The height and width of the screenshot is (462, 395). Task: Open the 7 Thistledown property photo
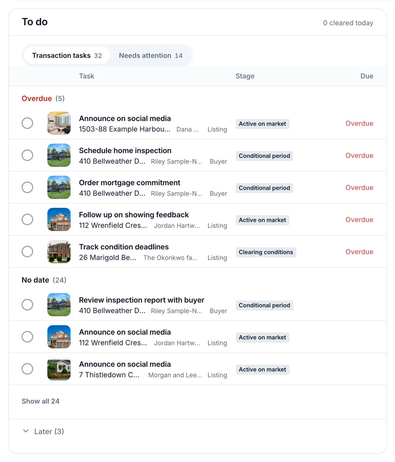(59, 369)
